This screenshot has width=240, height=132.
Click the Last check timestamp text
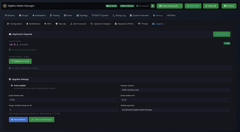point(25,68)
